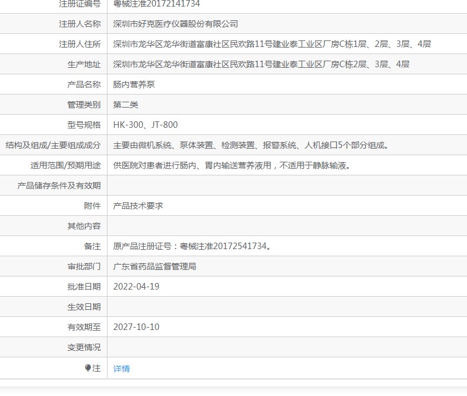Select model spec HK-300、JT-800
Screen dimensions: 467x396
click(146, 125)
